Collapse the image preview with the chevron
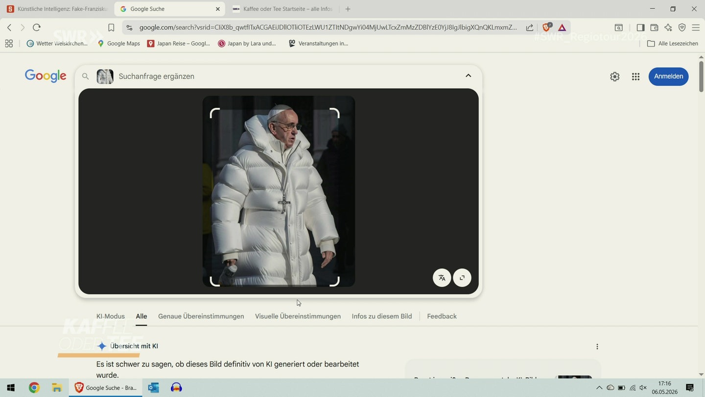This screenshot has height=397, width=705. (468, 75)
